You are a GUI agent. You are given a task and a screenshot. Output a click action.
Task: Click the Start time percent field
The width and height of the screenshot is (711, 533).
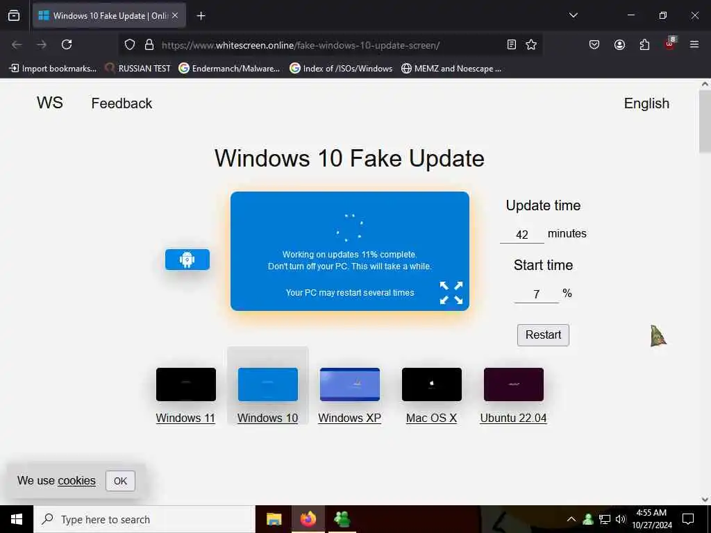(x=537, y=294)
